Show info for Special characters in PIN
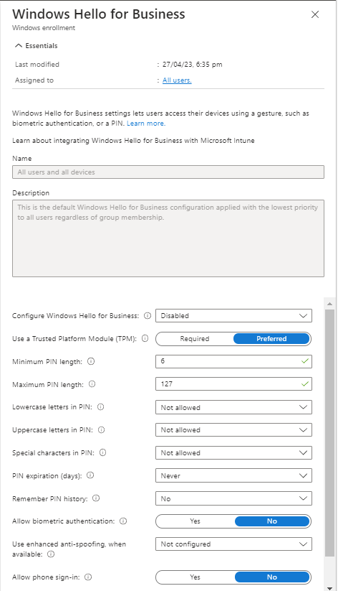 pyautogui.click(x=102, y=452)
